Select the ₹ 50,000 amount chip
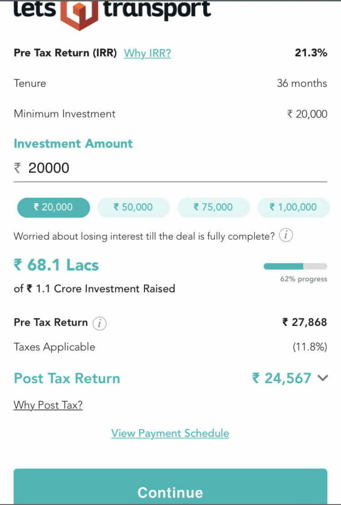341x505 pixels. point(133,208)
